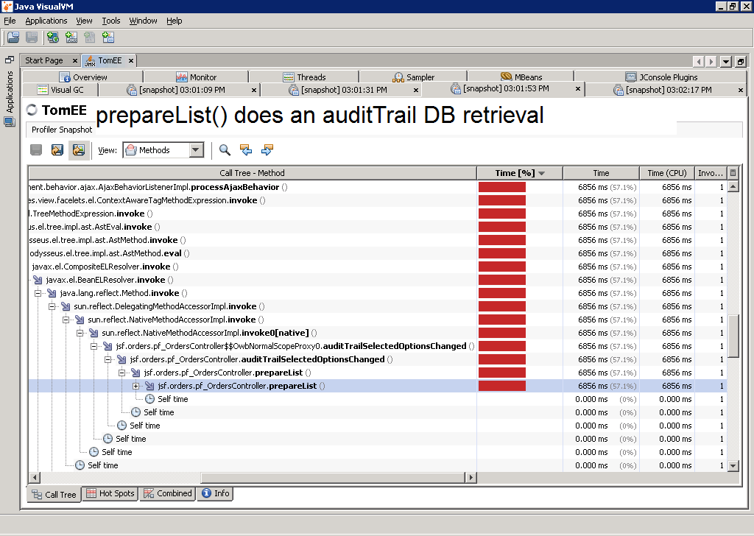Screen dimensions: 754x536
Task: Open the Help menu
Action: click(174, 21)
